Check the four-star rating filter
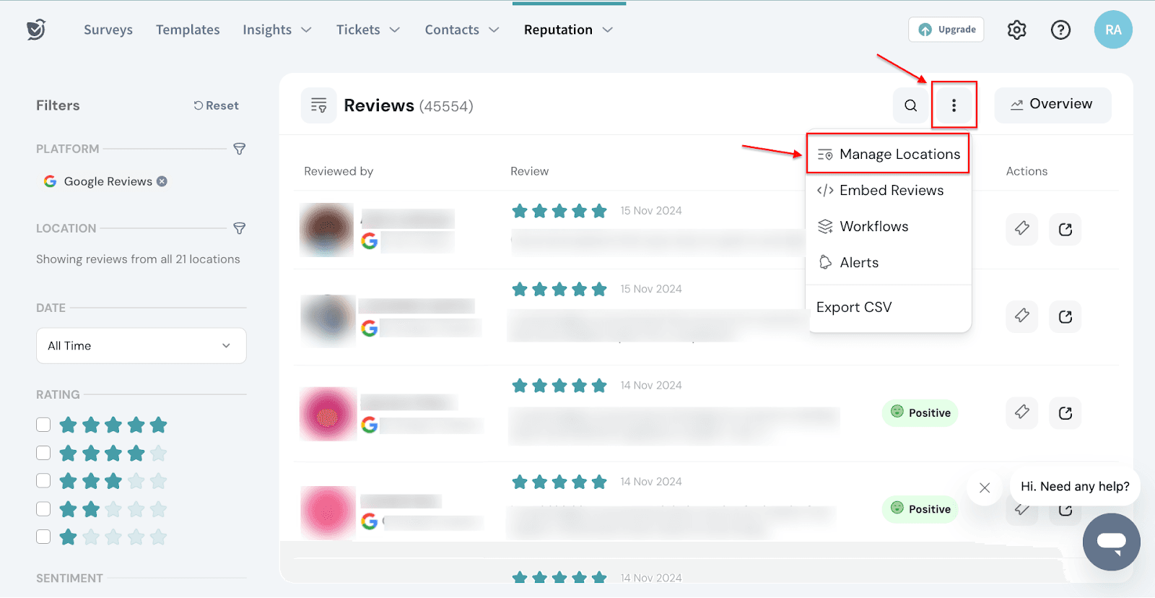 pos(43,453)
